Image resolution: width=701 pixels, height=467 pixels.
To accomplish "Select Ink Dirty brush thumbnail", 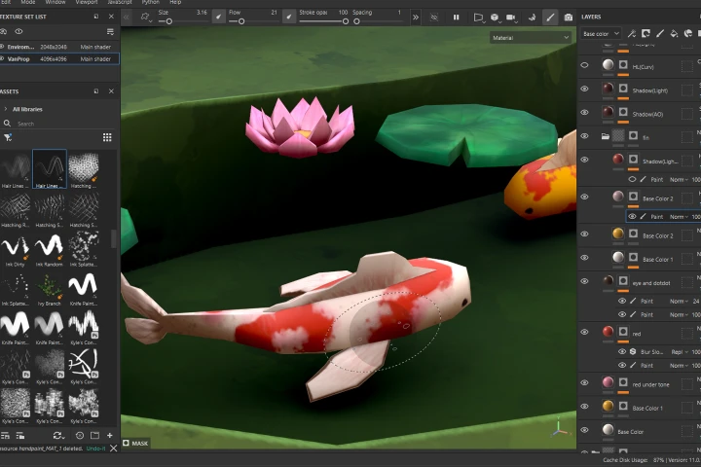I will pyautogui.click(x=16, y=250).
